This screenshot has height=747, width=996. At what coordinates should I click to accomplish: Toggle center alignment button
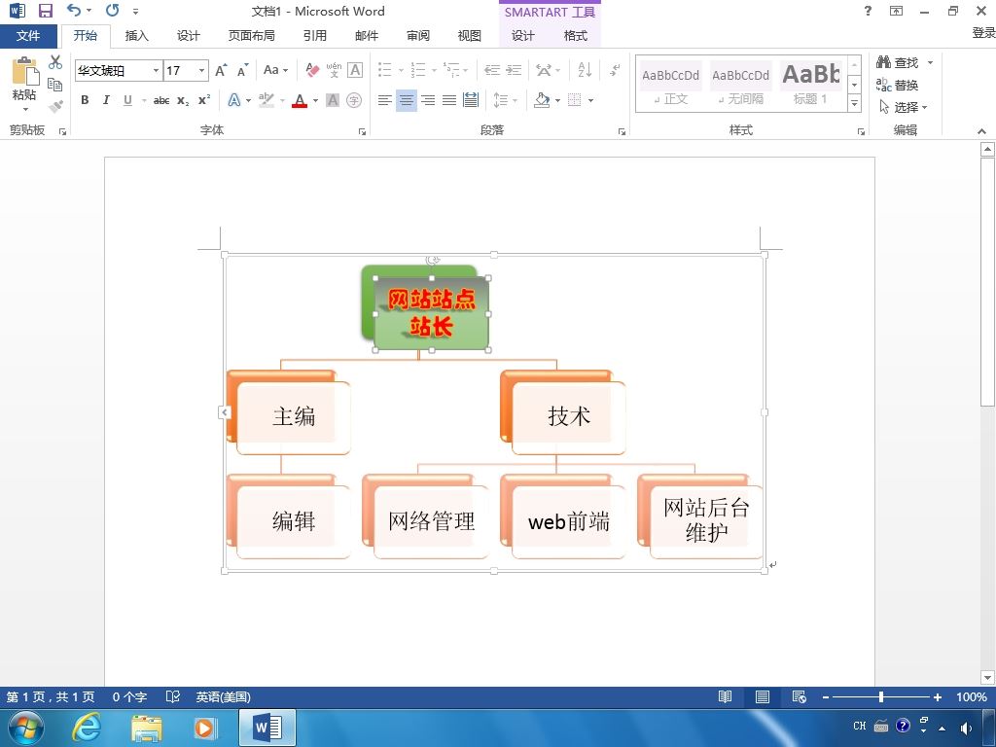407,100
